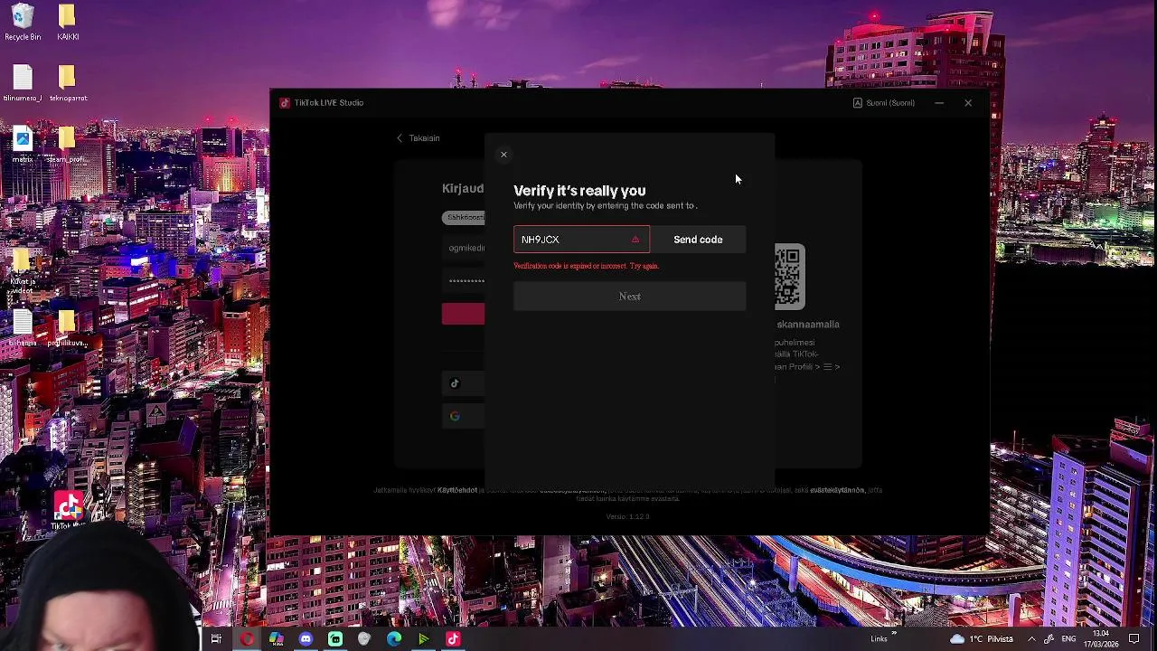
Task: Click the verification code input field
Action: pyautogui.click(x=581, y=240)
